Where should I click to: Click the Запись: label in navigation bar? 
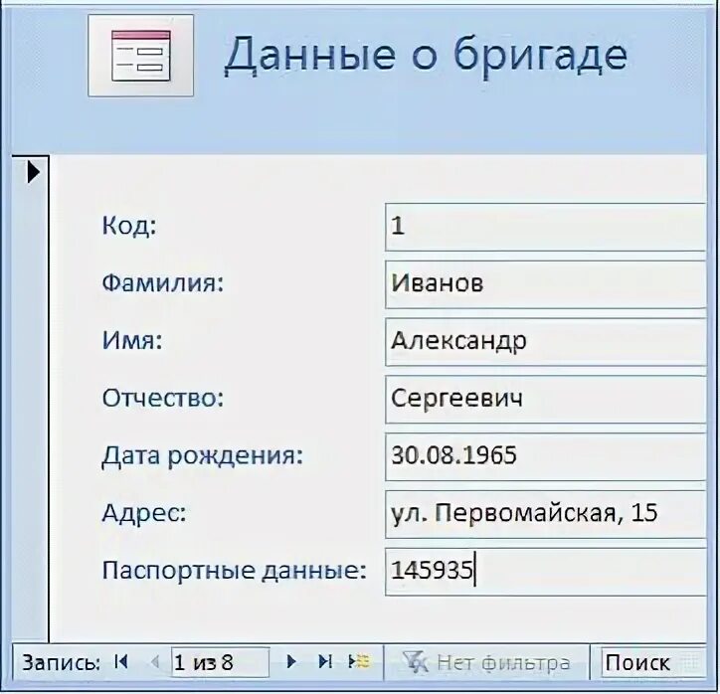tap(61, 663)
